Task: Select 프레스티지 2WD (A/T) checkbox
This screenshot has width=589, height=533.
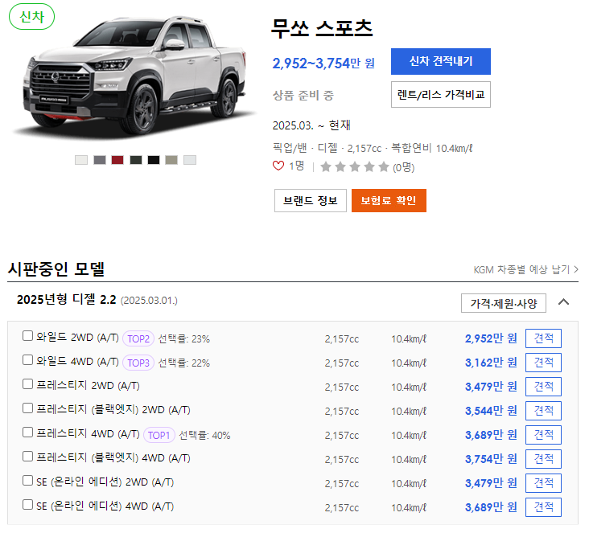Action: [27, 384]
